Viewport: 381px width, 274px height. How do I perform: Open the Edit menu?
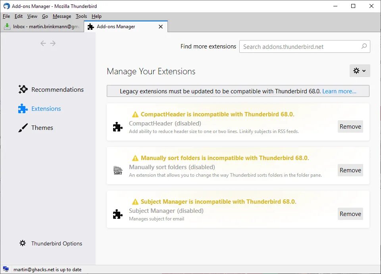click(x=19, y=16)
